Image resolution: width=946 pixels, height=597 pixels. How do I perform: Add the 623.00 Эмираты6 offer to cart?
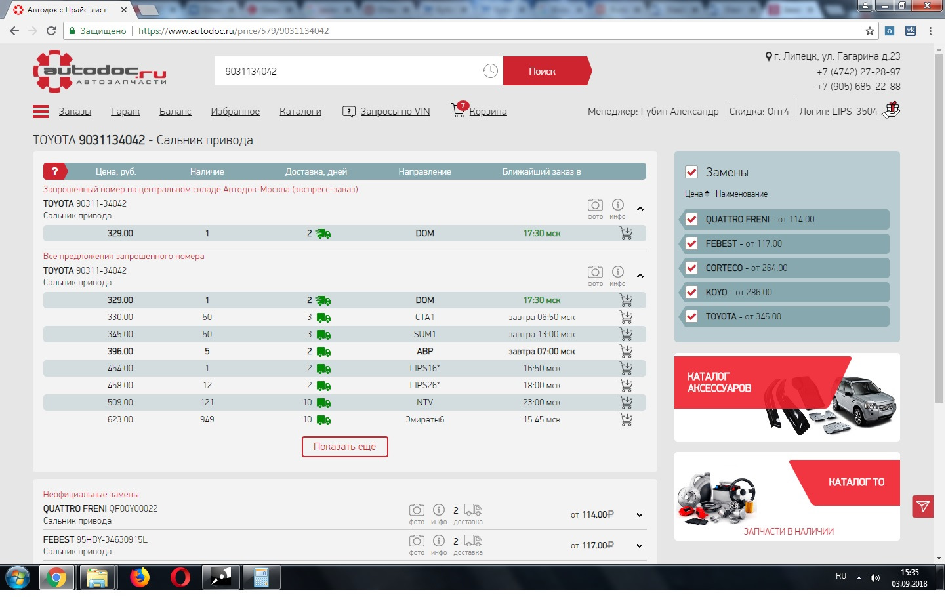(627, 420)
